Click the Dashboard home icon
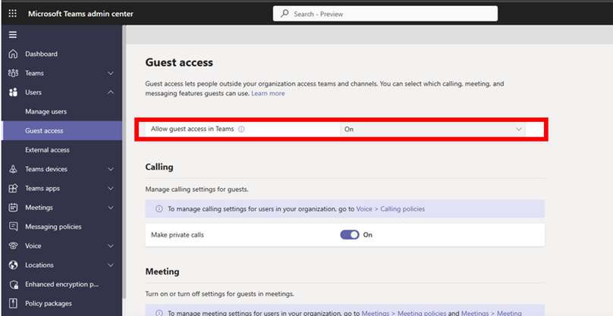The image size is (613, 316). click(13, 54)
